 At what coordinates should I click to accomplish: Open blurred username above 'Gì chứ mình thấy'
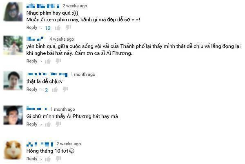point(37,108)
